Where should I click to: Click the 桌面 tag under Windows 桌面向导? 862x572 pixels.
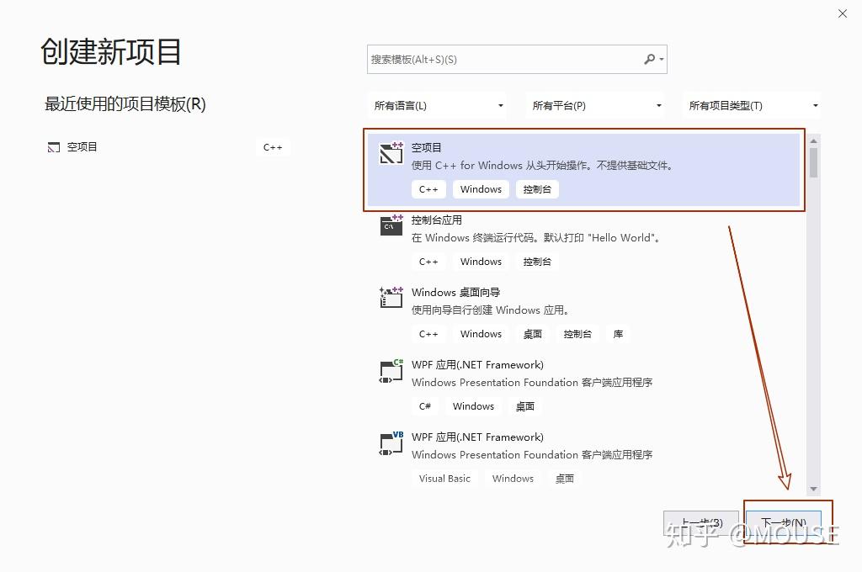point(532,333)
